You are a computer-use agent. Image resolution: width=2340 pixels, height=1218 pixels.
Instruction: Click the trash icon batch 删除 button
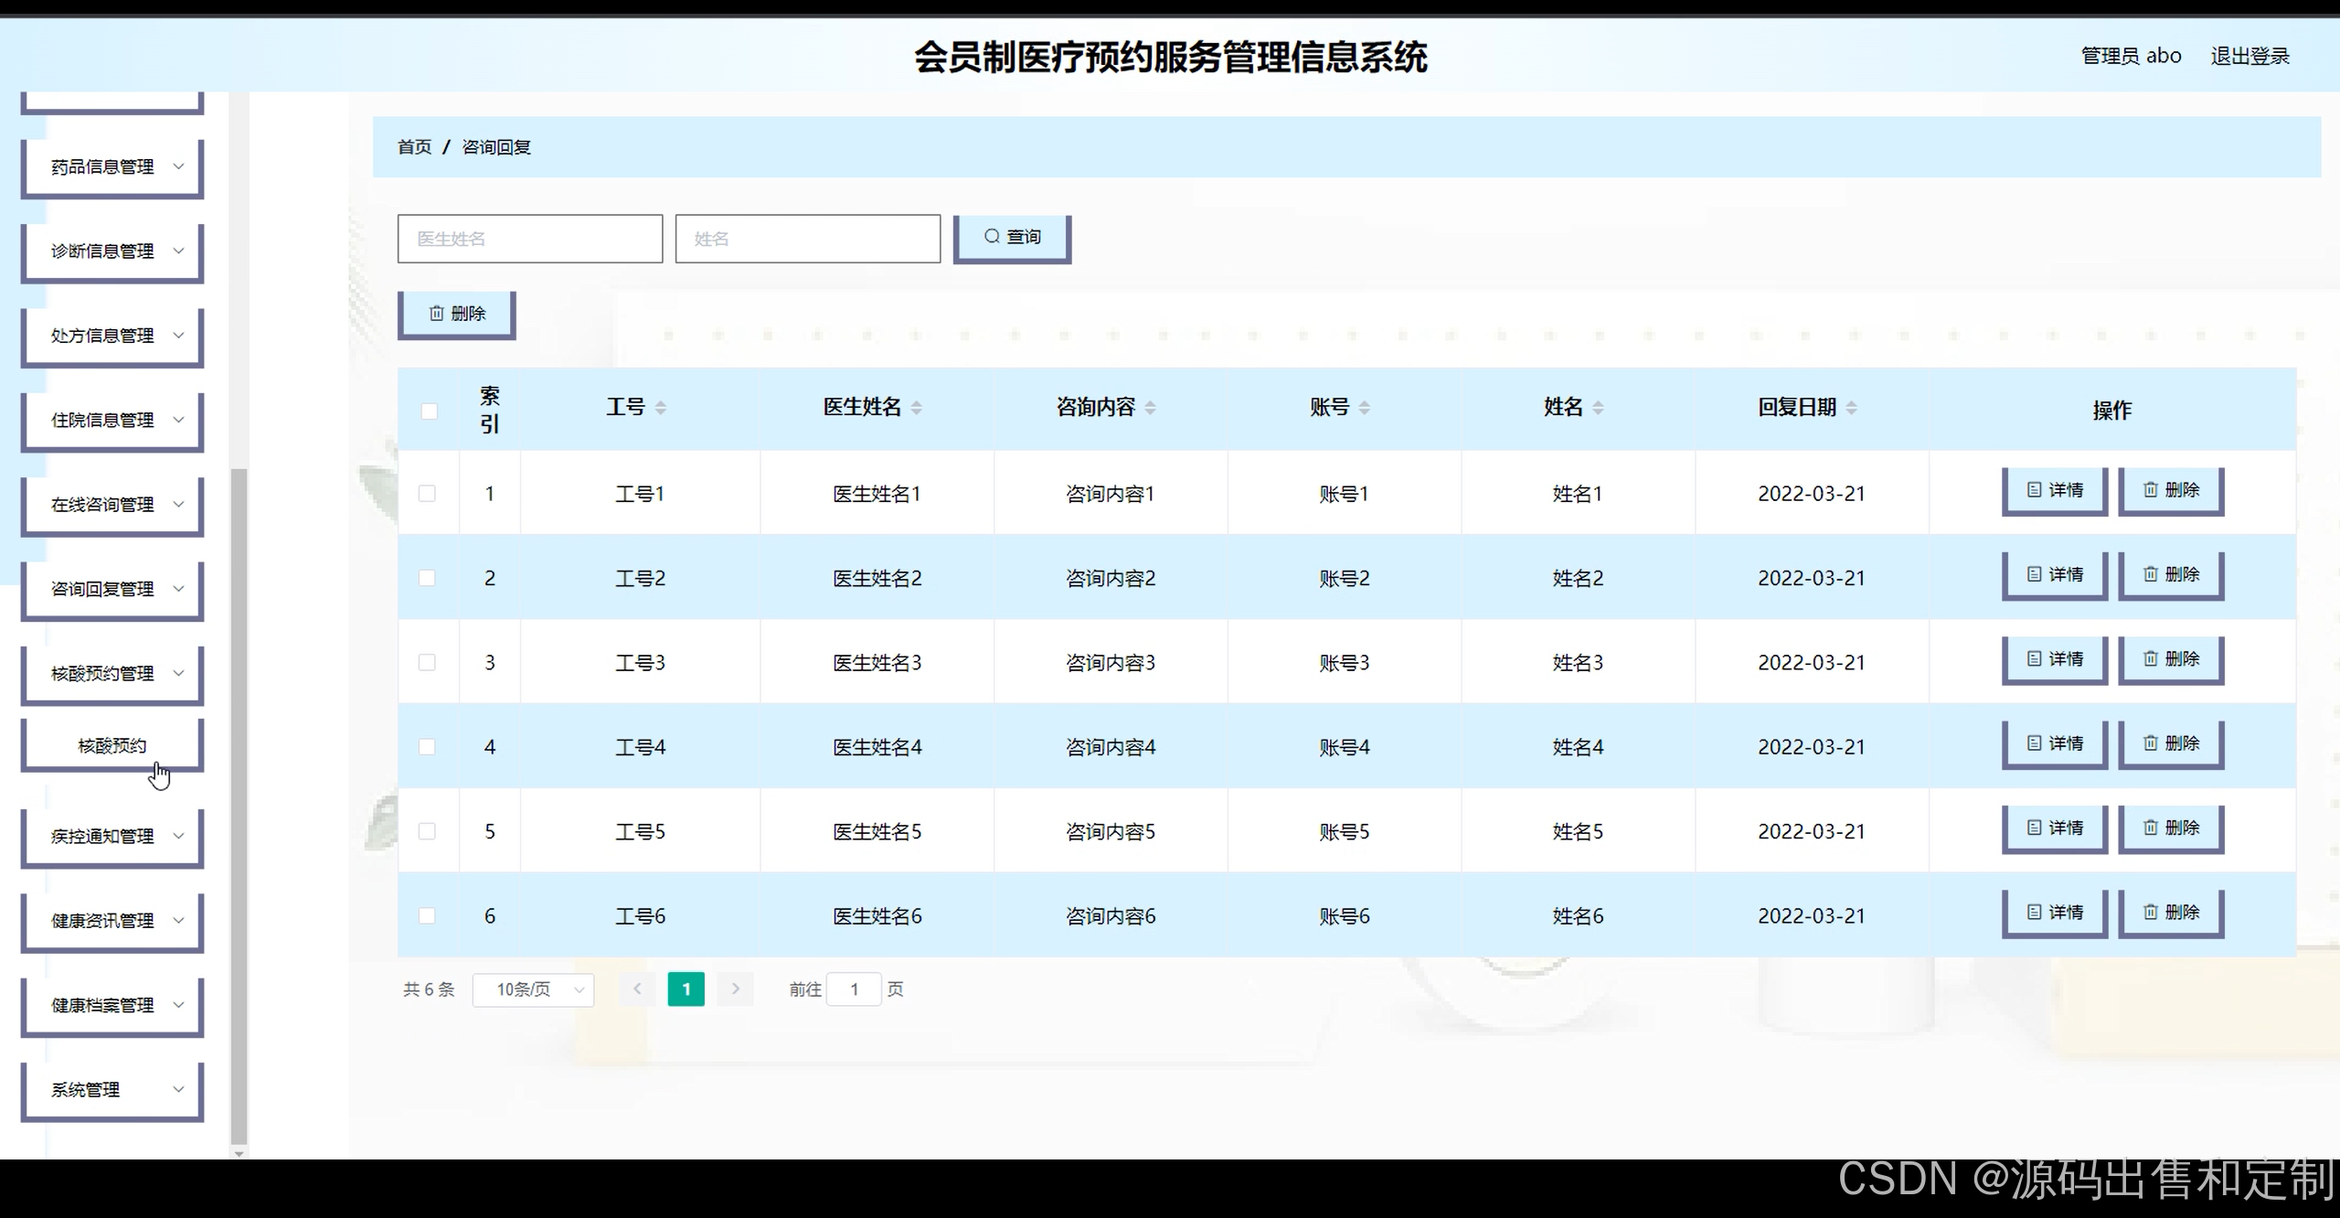(456, 314)
